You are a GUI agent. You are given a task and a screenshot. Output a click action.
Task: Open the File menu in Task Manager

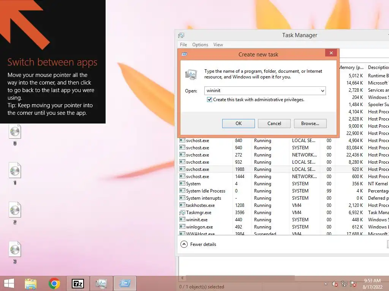(183, 45)
